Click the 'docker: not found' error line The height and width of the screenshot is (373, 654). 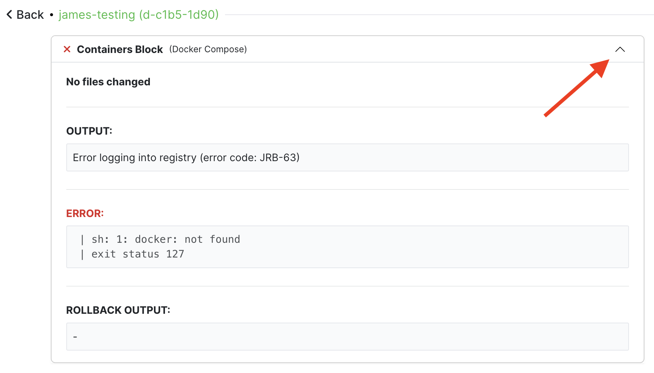(166, 239)
